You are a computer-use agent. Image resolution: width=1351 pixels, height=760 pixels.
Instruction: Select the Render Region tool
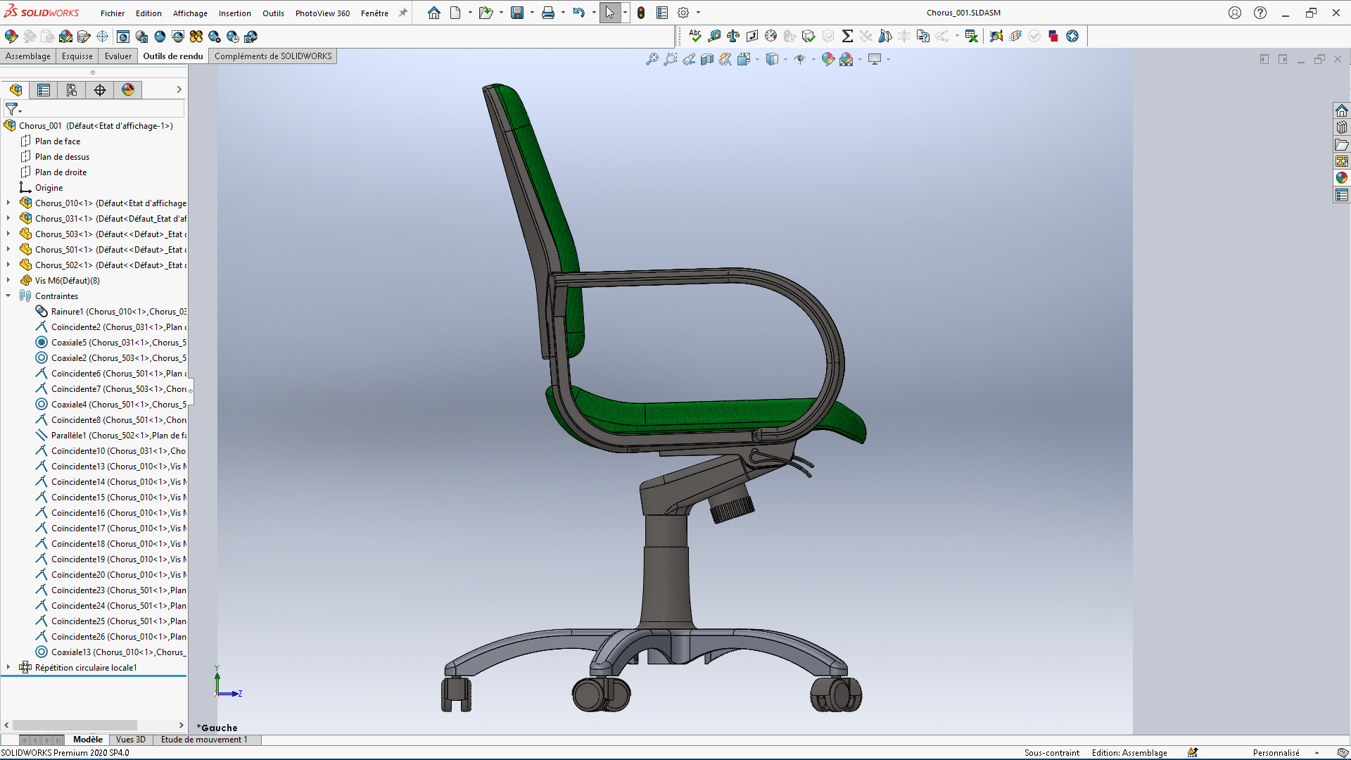(x=178, y=37)
